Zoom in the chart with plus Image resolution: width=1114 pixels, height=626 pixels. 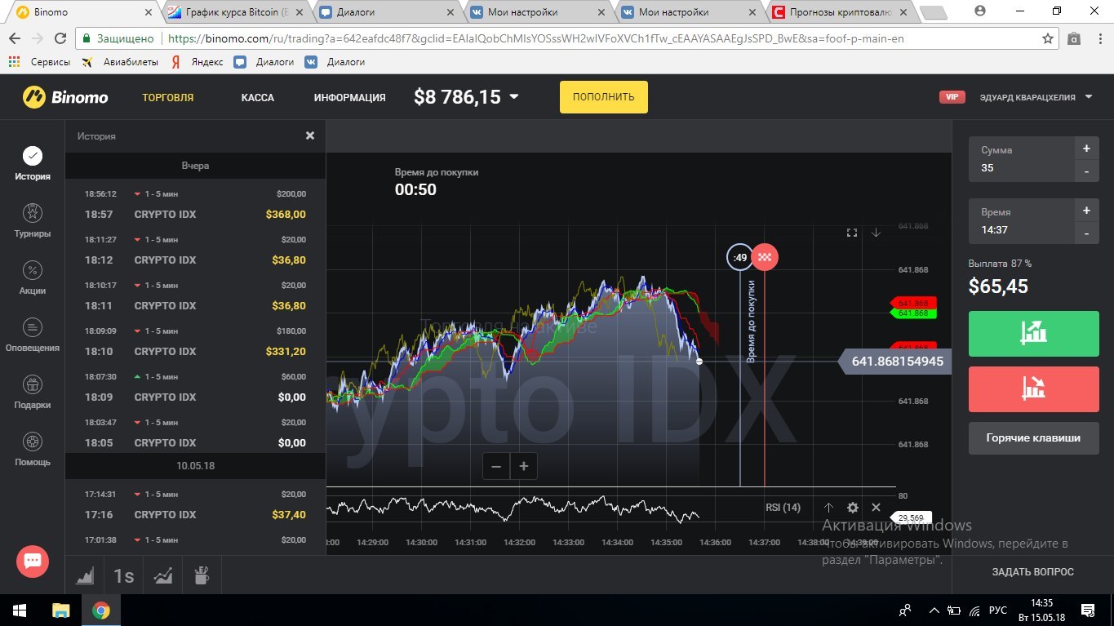524,467
